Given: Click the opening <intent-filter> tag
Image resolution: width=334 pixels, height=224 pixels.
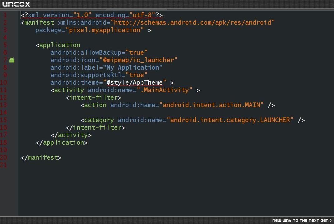Looking at the screenshot, I should [94, 97].
